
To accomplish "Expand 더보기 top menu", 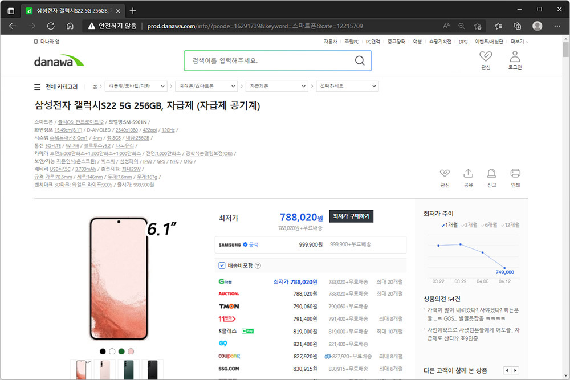I will click(519, 42).
